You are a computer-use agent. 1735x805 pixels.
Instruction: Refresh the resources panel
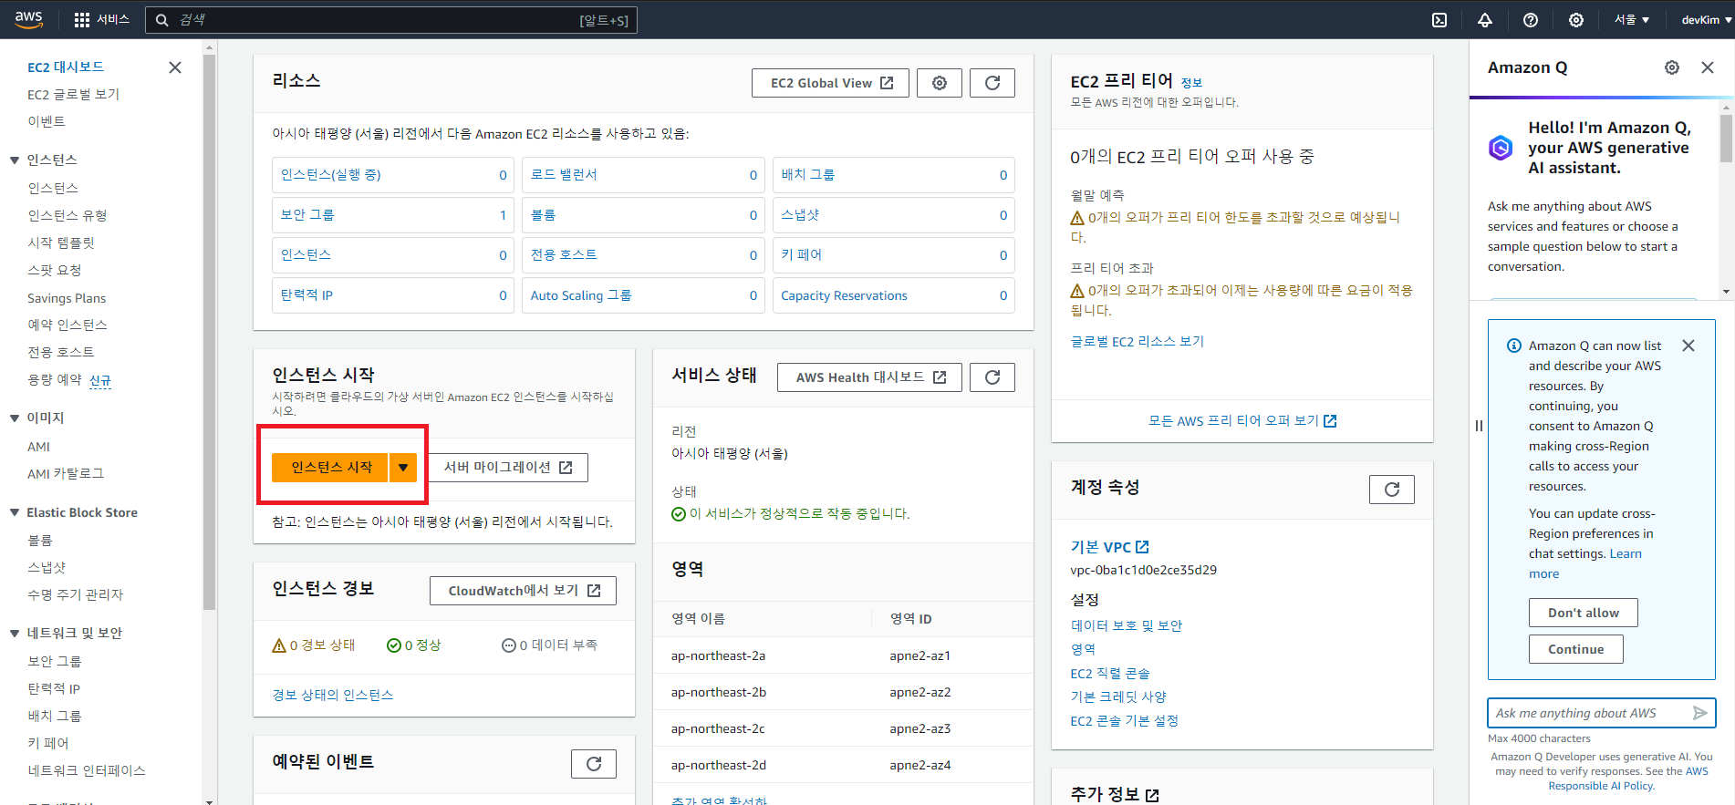(992, 83)
